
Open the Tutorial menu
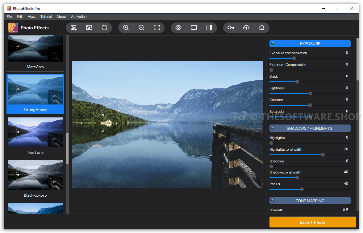tap(46, 17)
